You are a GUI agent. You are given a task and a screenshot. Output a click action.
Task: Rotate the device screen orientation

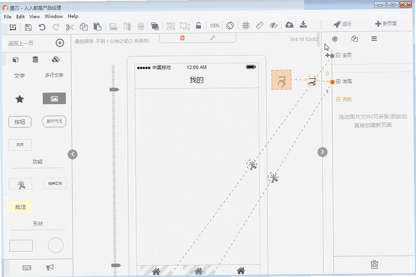(230, 25)
